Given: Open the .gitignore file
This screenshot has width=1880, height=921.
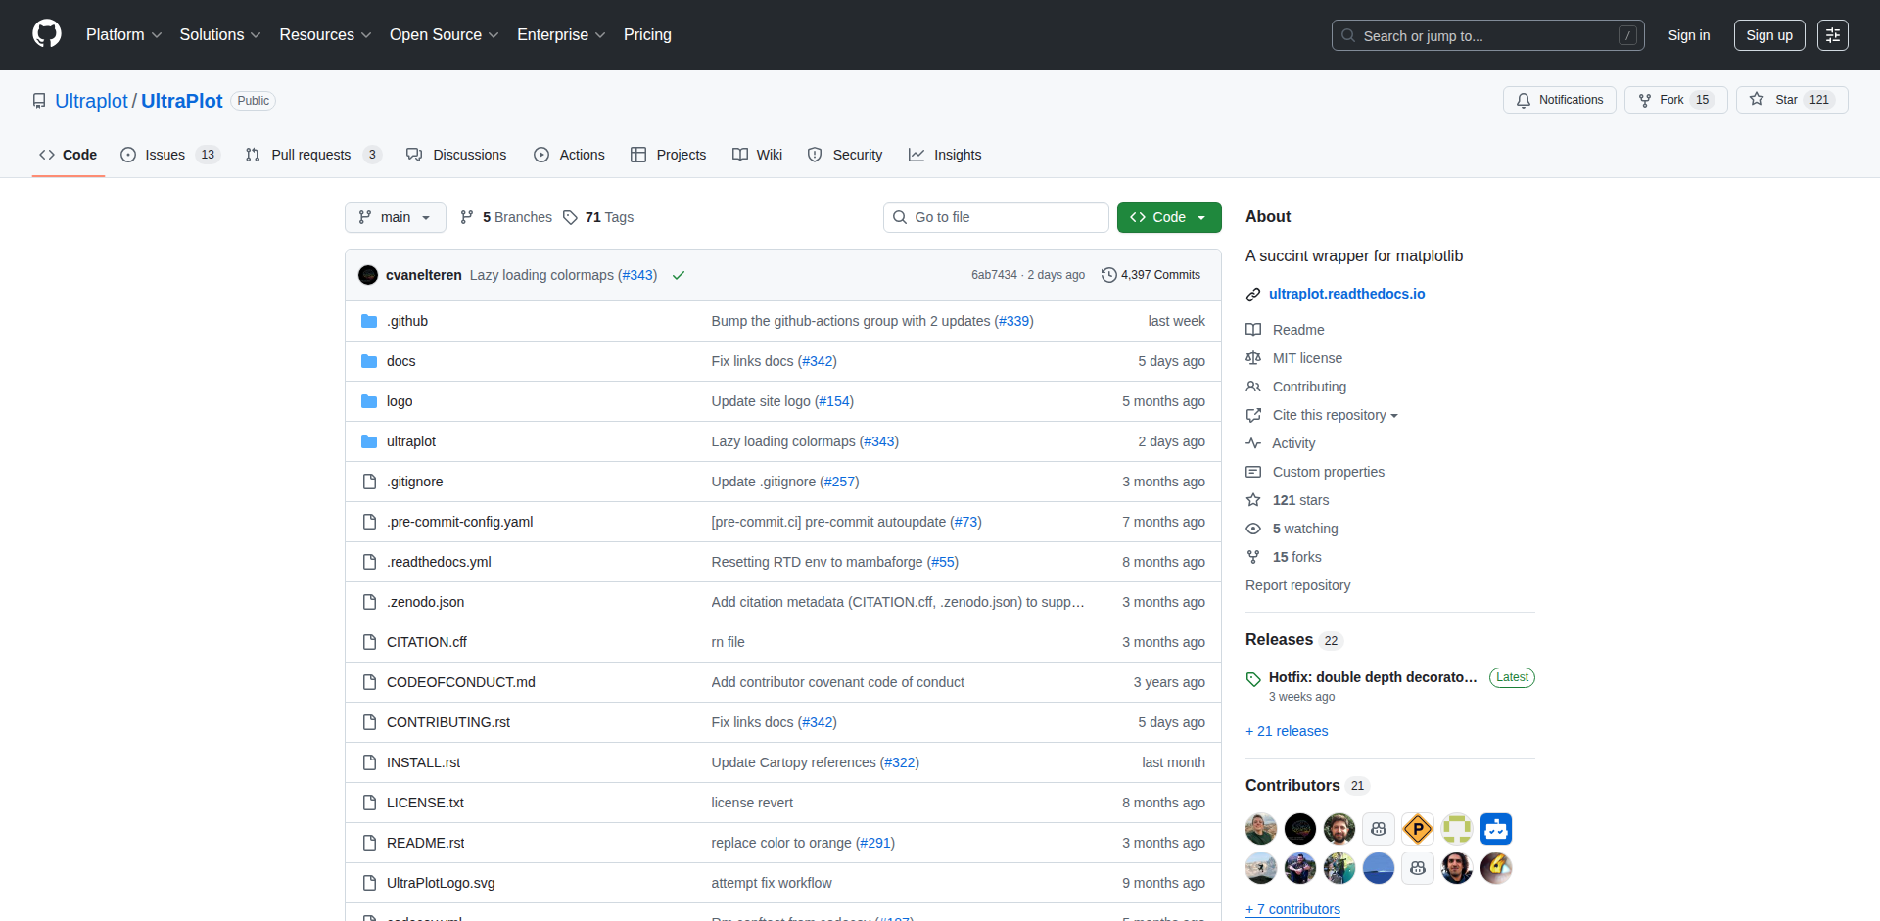Looking at the screenshot, I should pos(415,482).
